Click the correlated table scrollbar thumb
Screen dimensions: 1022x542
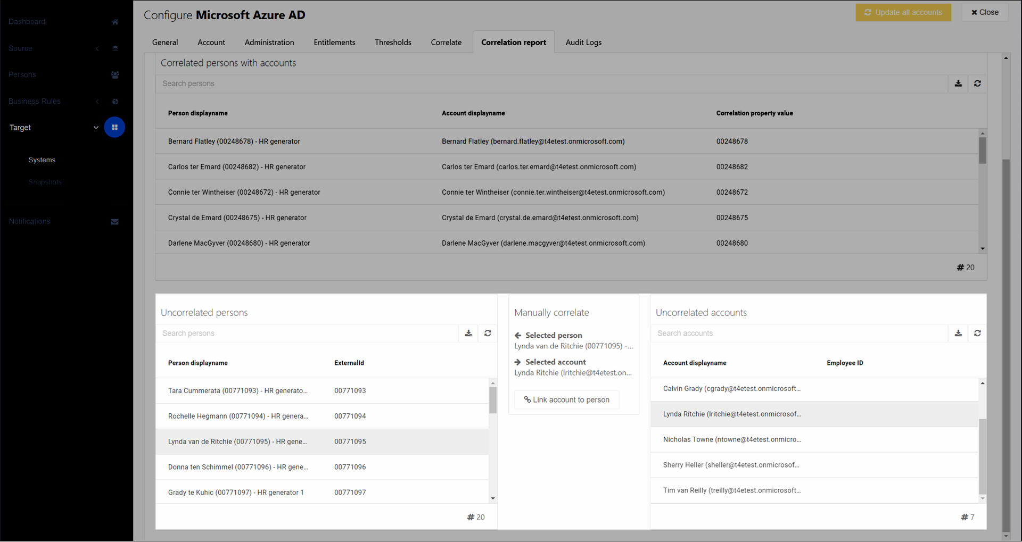(983, 151)
